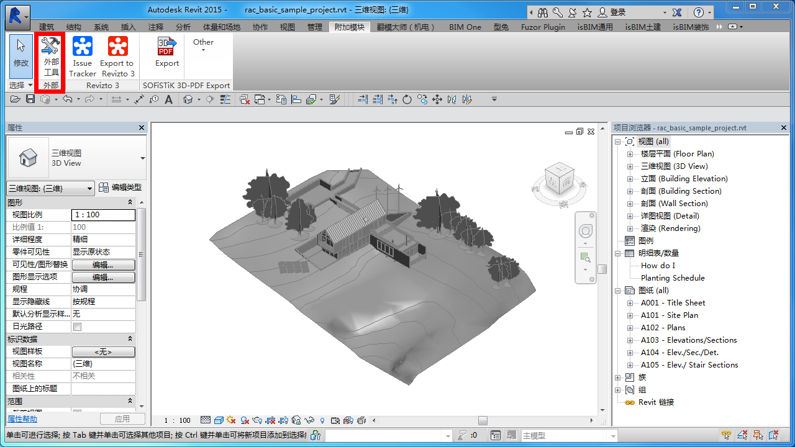Open the 3D view type selector dropdown
Image resolution: width=795 pixels, height=447 pixels.
142,158
